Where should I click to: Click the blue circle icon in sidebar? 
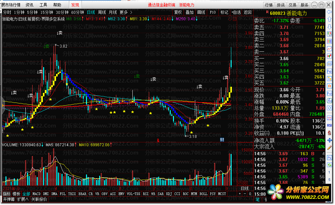tap(329, 108)
